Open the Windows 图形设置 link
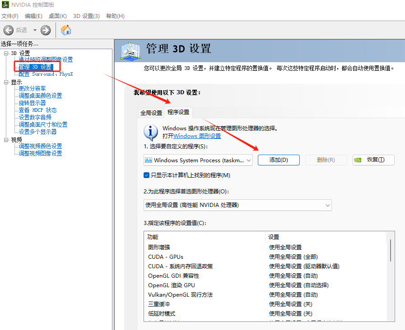Viewport: 405px width, 330px height. click(x=197, y=136)
